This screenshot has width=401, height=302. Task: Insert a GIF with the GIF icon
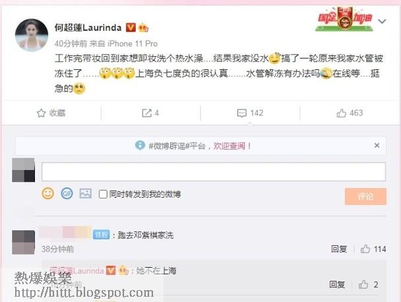click(67, 194)
